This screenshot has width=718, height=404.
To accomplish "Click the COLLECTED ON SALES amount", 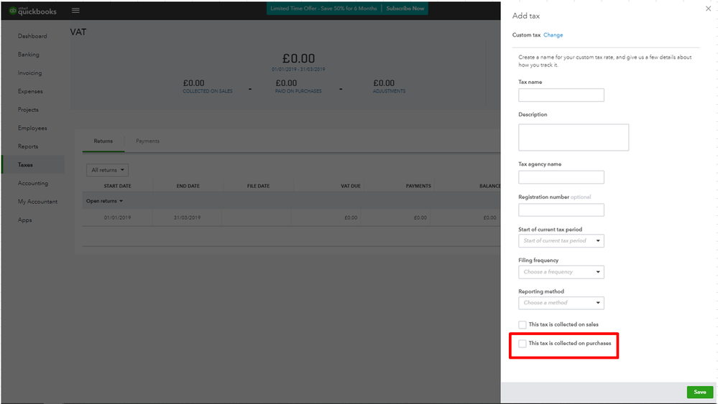I will pyautogui.click(x=194, y=83).
